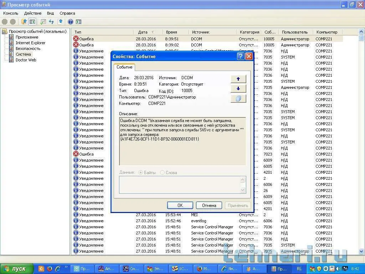
Task: Click the Export list toolbar icon
Action: click(x=61, y=22)
